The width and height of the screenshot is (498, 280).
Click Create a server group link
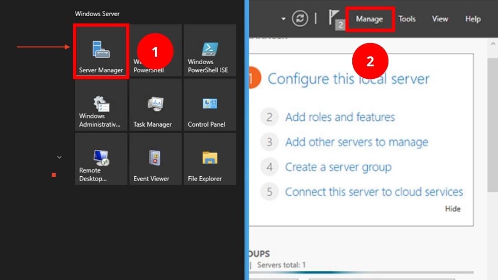pos(338,167)
